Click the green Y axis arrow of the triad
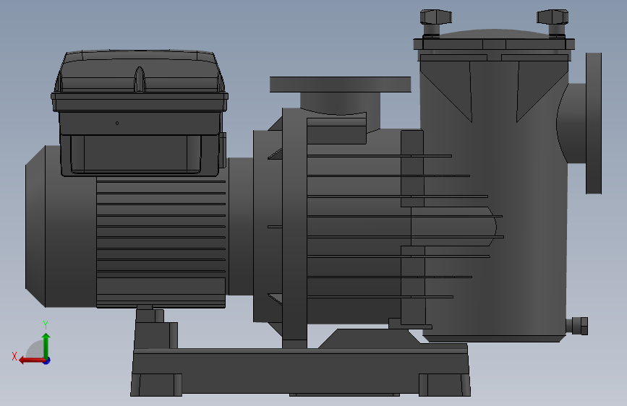The image size is (627, 406). coord(46,345)
